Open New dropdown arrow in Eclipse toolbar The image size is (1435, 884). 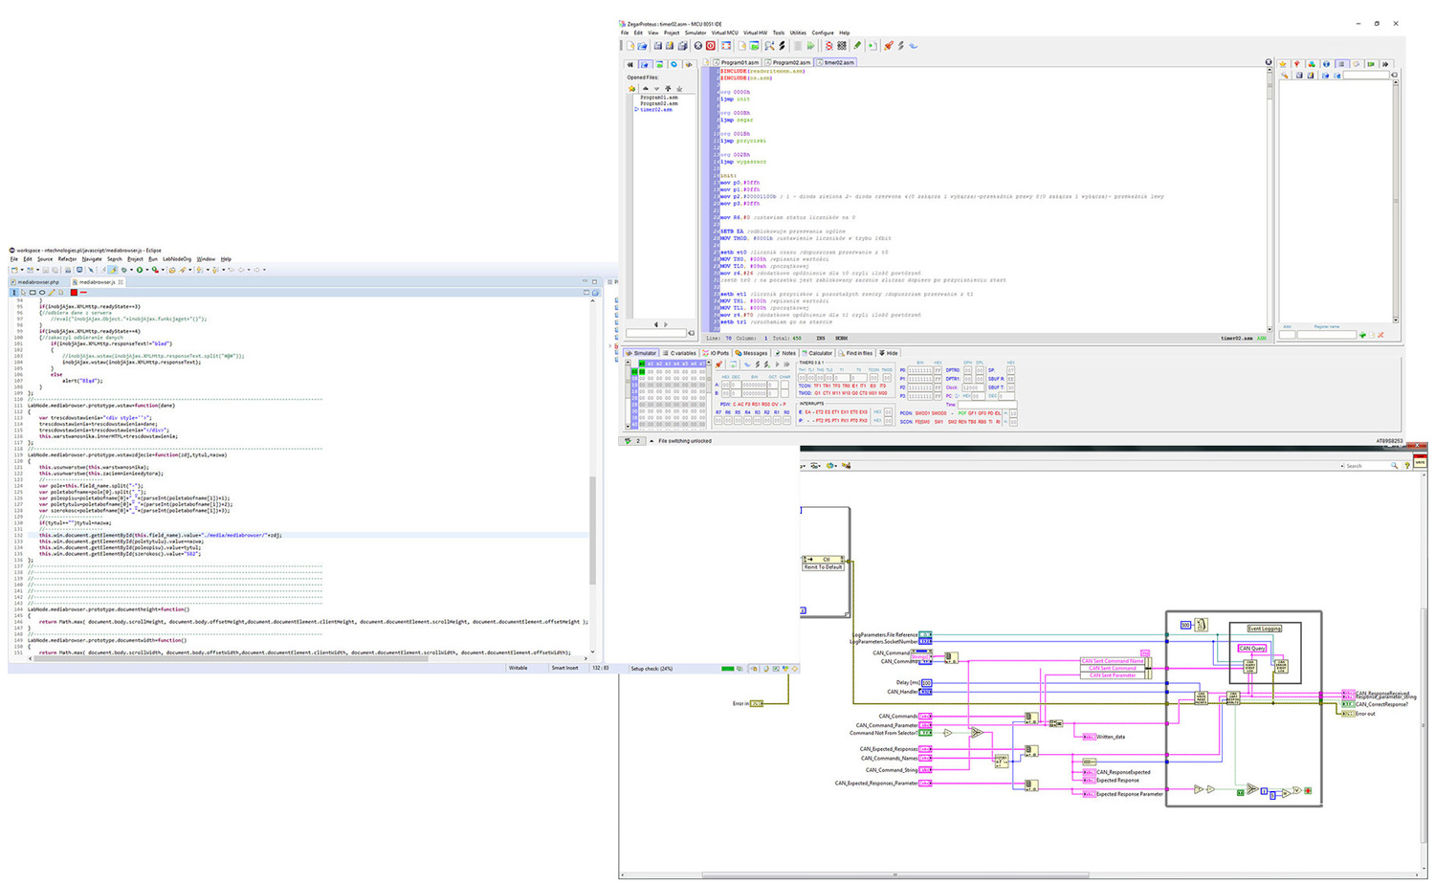[x=22, y=270]
